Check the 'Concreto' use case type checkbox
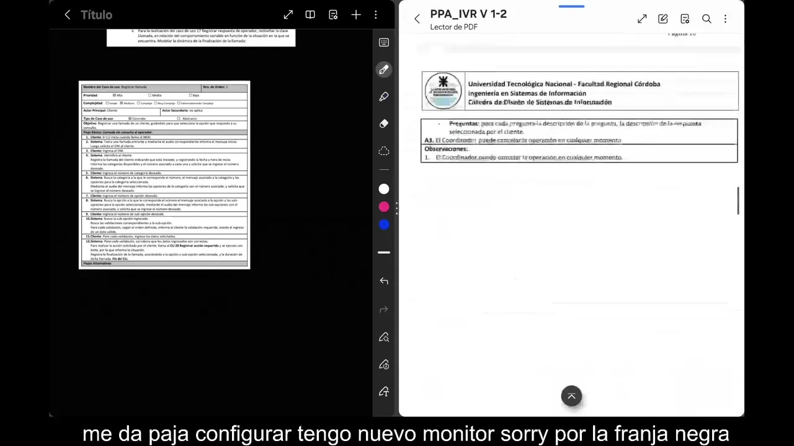This screenshot has height=446, width=794. pos(130,118)
